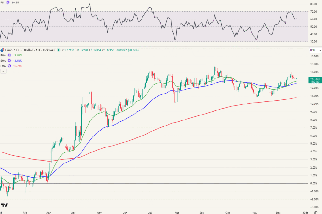Click the refresh icon next to RSI
322x214 pixels.
[8, 3]
